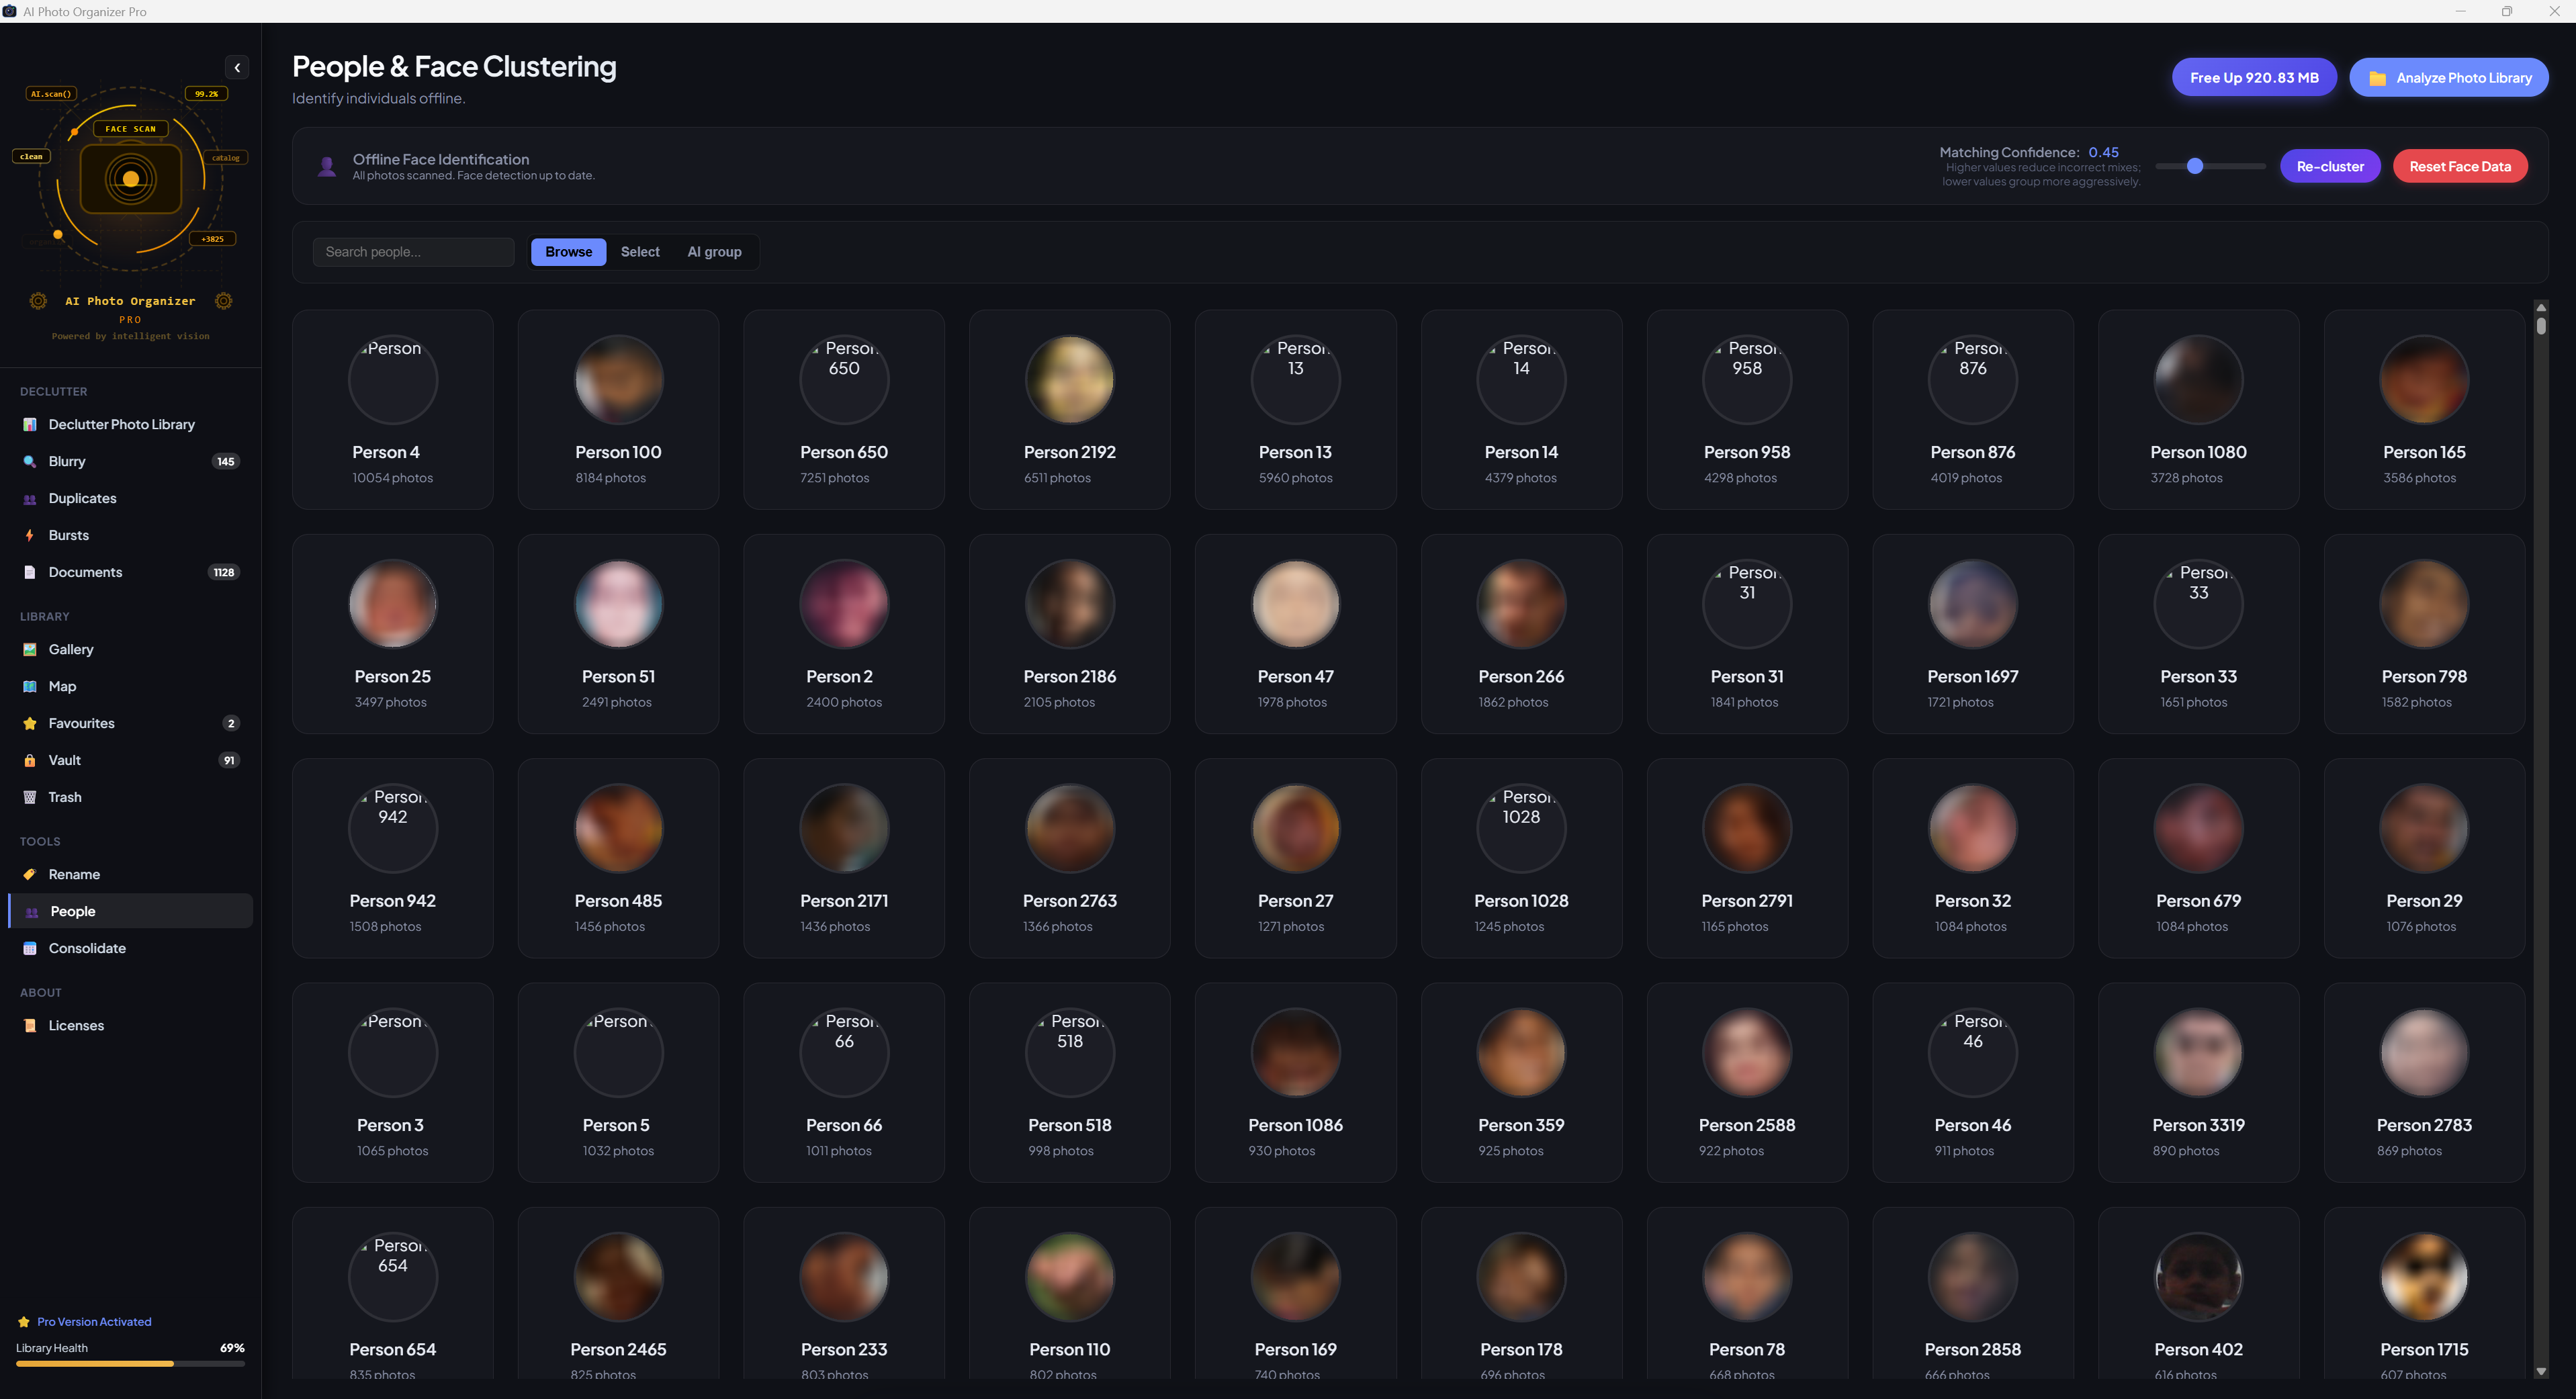Select the People sidebar icon

tap(32, 911)
